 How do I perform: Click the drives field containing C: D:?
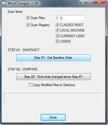coord(70,18)
